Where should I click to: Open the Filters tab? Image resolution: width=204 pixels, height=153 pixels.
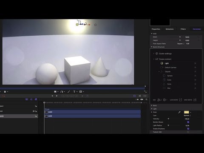(x=183, y=29)
